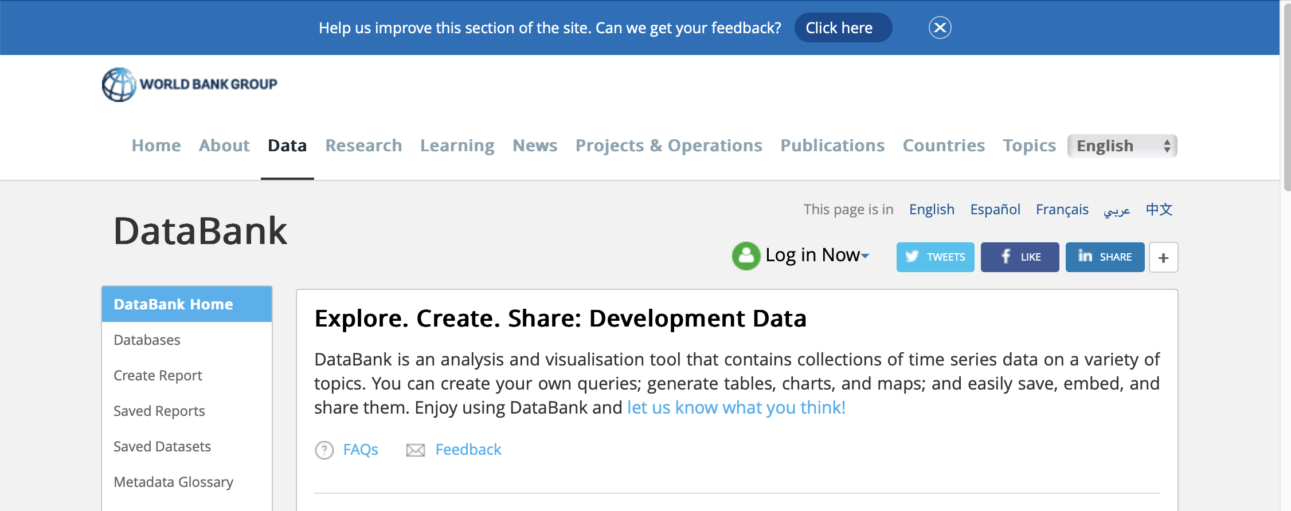The image size is (1291, 511).
Task: Click the LinkedIn SHARE button
Action: click(1105, 257)
